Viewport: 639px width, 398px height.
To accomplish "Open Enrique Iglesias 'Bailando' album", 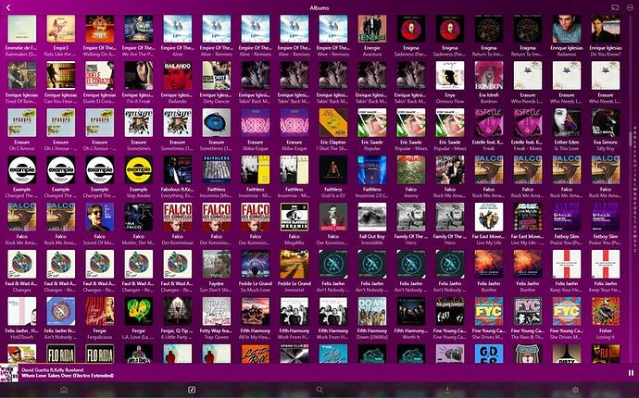I will (x=178, y=76).
